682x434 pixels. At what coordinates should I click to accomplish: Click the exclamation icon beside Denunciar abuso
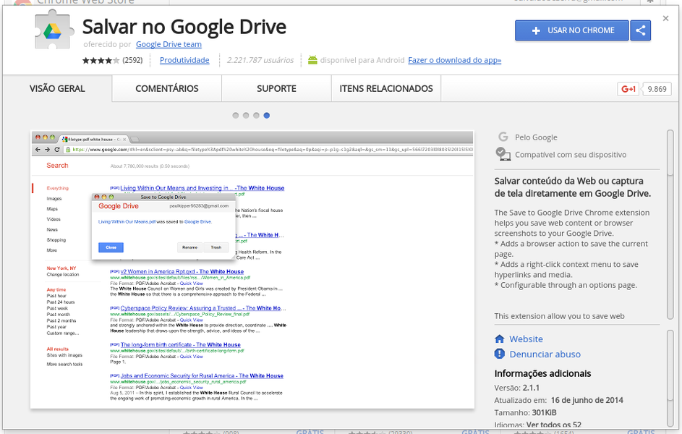(499, 354)
